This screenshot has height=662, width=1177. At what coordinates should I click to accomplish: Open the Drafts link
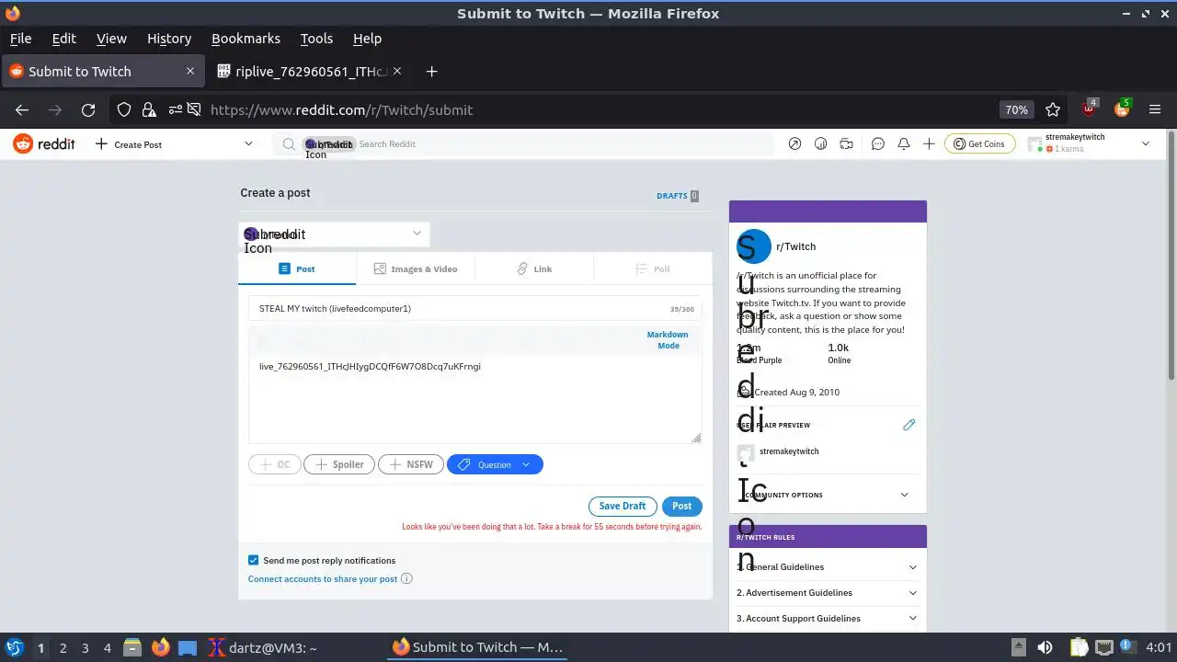point(678,196)
